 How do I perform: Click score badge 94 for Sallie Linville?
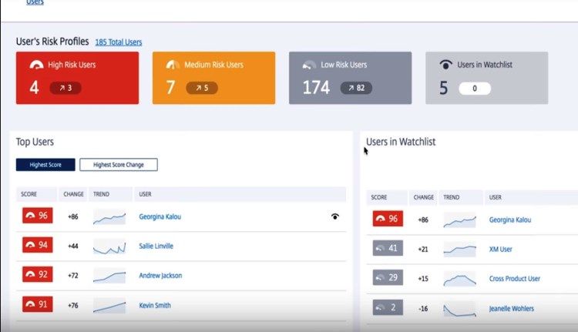pyautogui.click(x=38, y=245)
